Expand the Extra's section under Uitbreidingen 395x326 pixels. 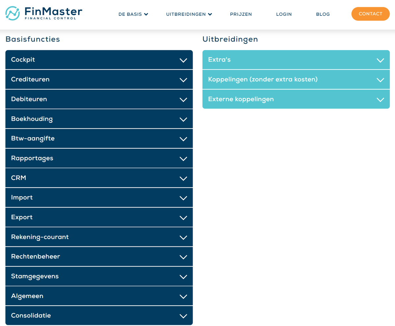(x=296, y=60)
